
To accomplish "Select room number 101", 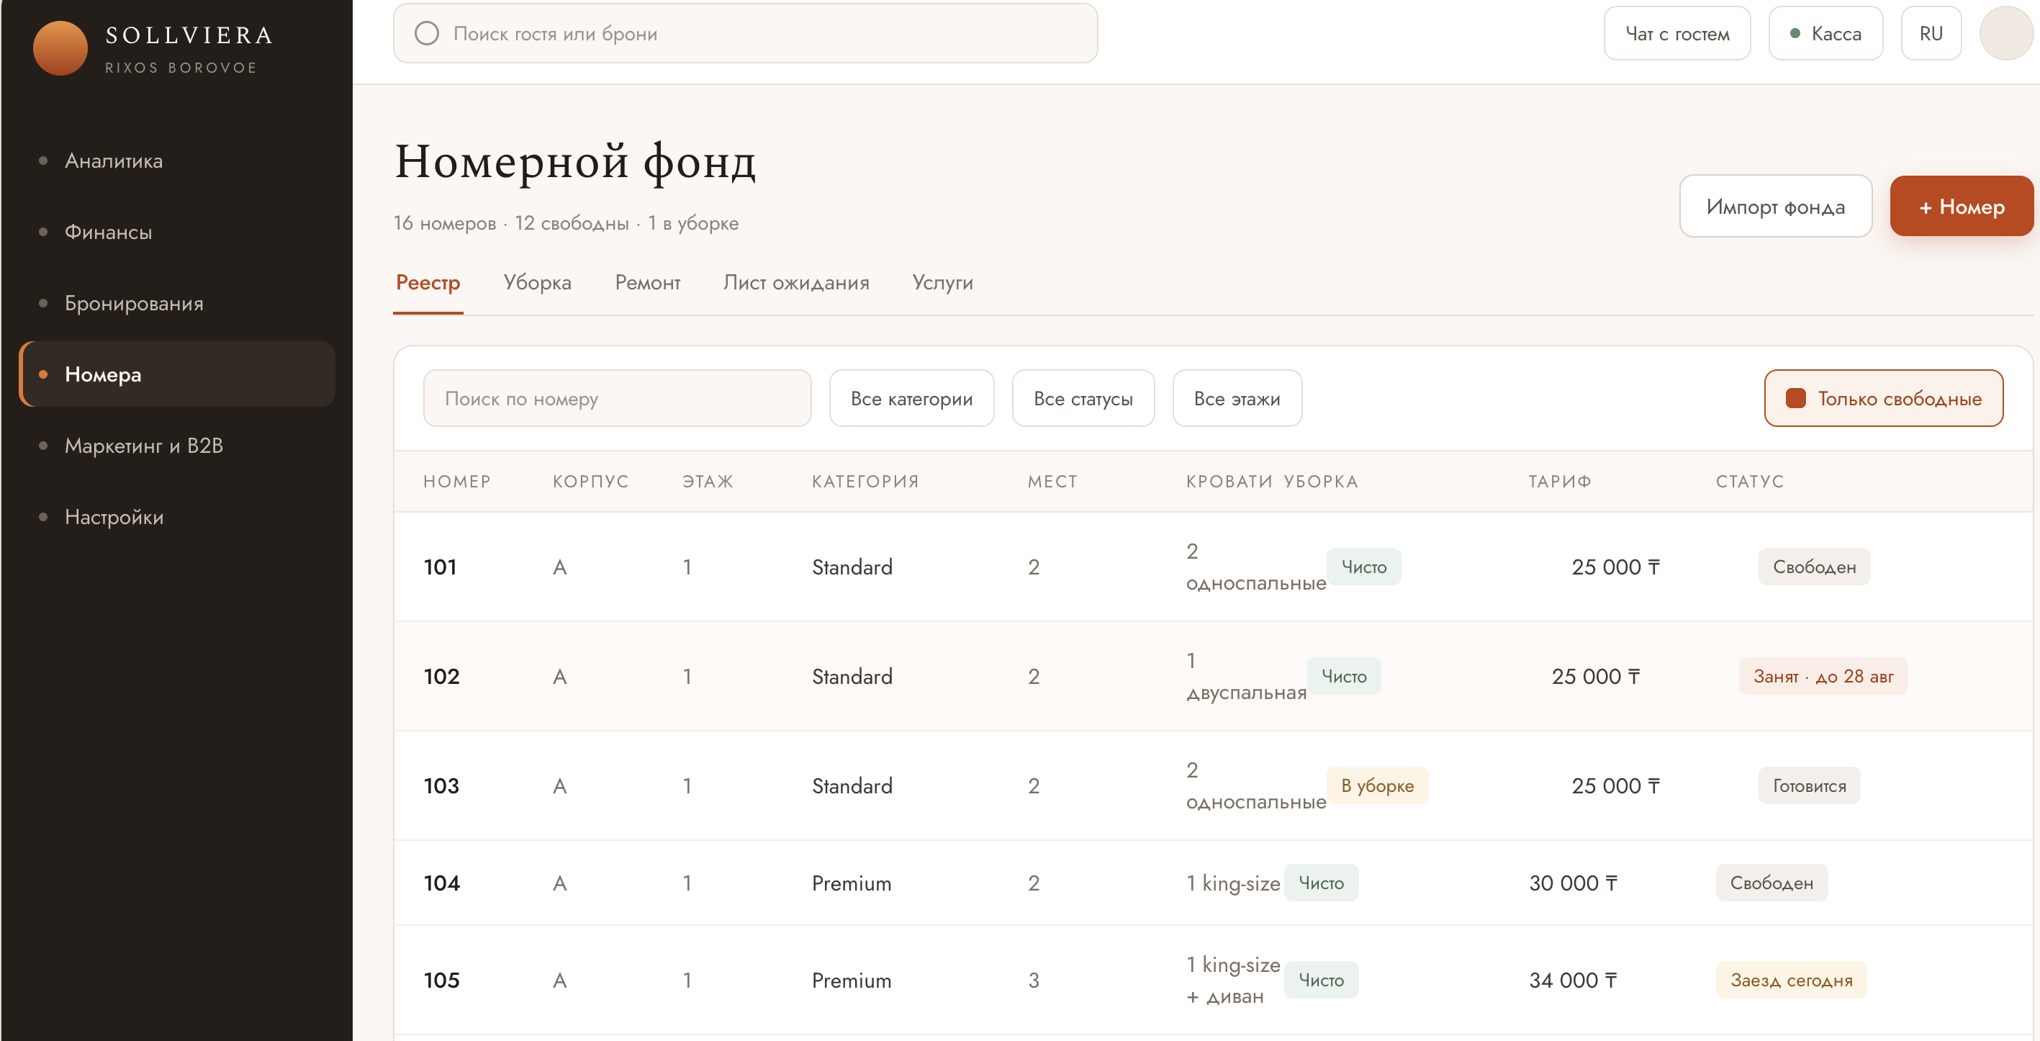I will (x=441, y=567).
